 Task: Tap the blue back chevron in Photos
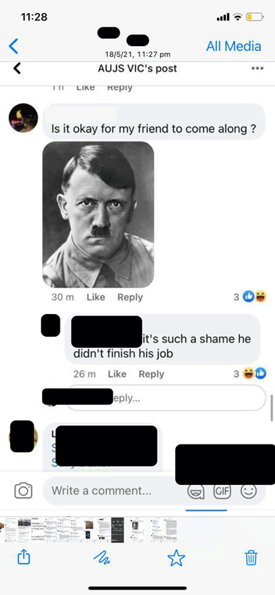[13, 46]
